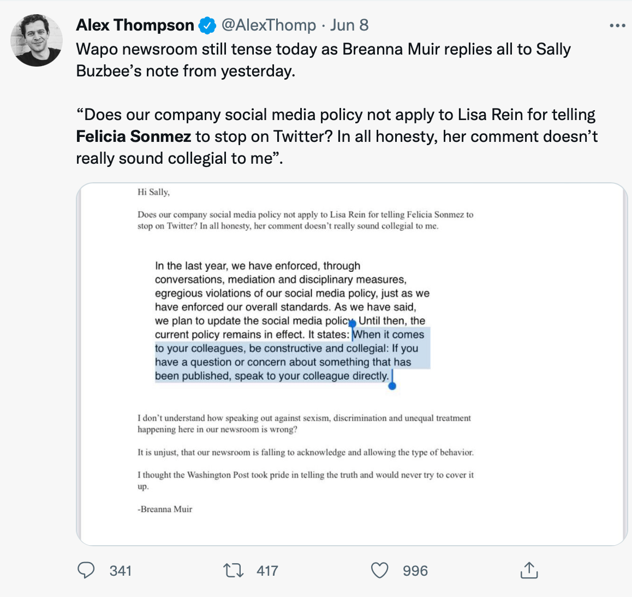Image resolution: width=632 pixels, height=597 pixels.
Task: Open the tweet via the Jun 8 timestamp
Action: click(x=349, y=25)
